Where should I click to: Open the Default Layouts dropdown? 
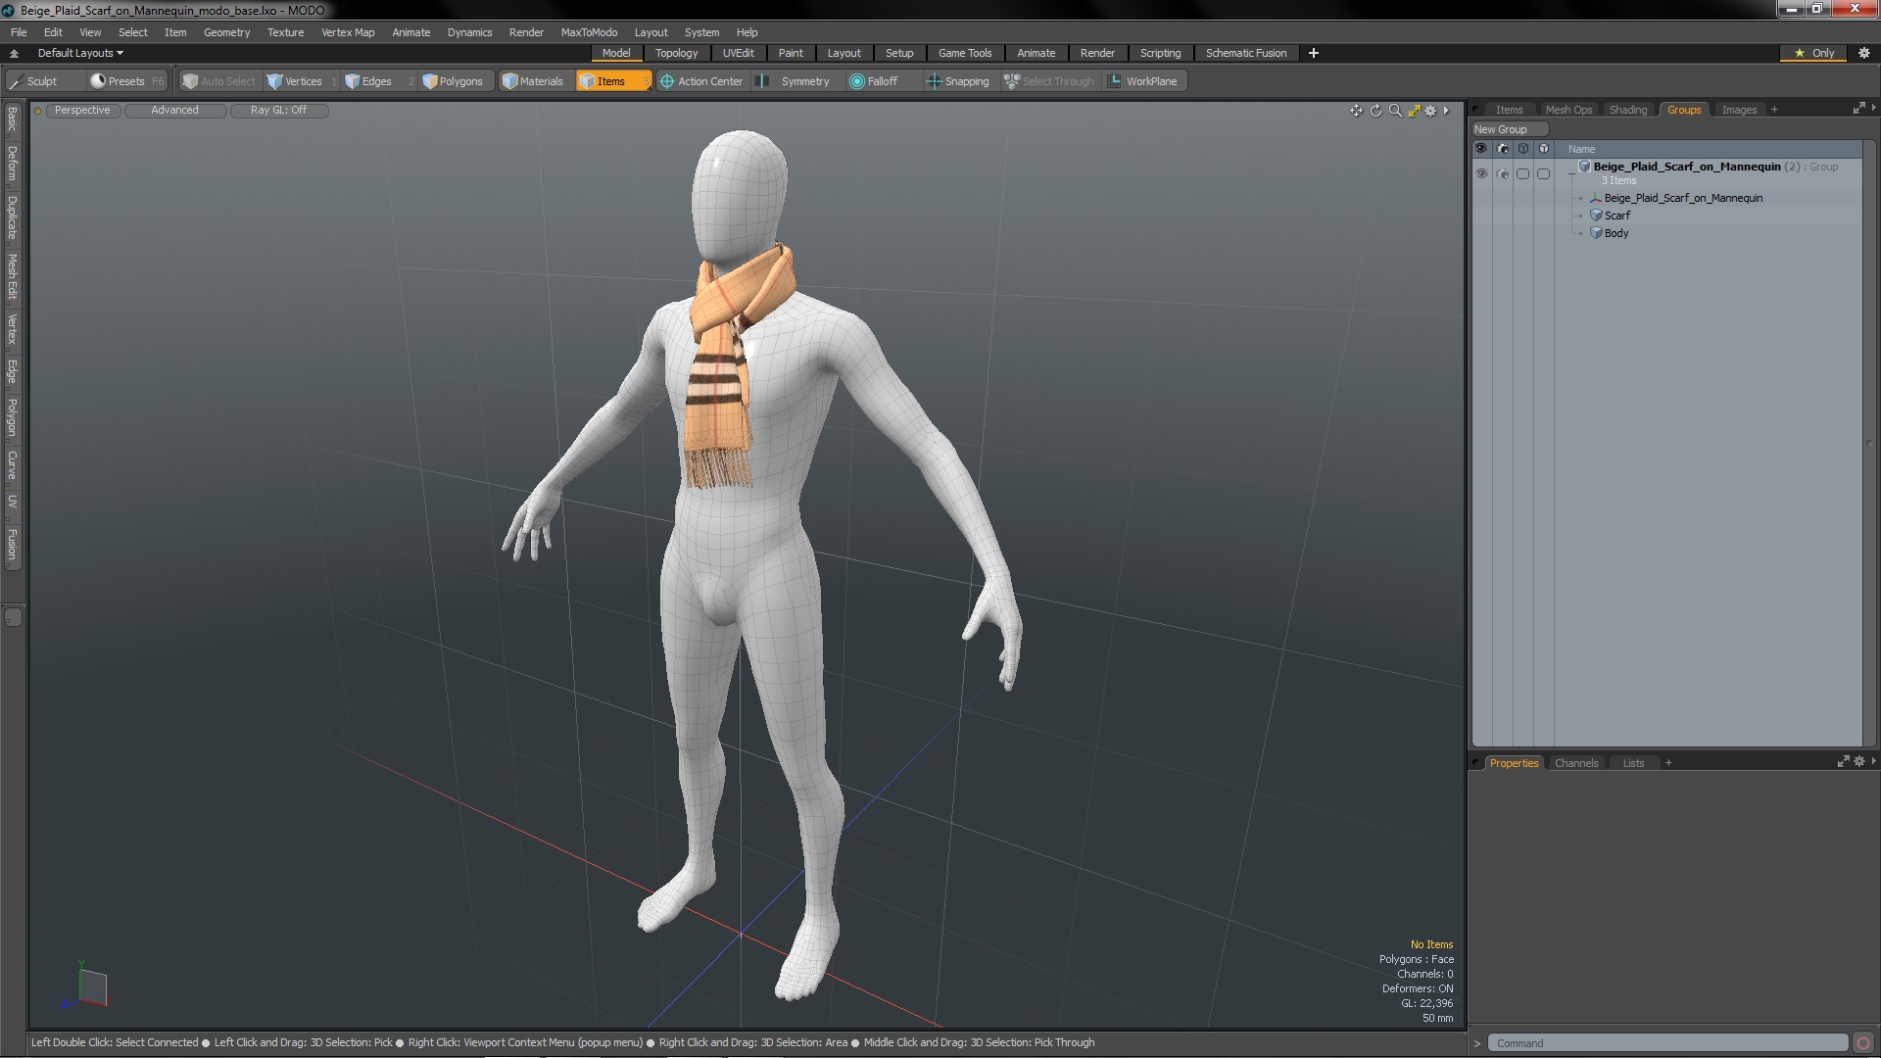(80, 53)
